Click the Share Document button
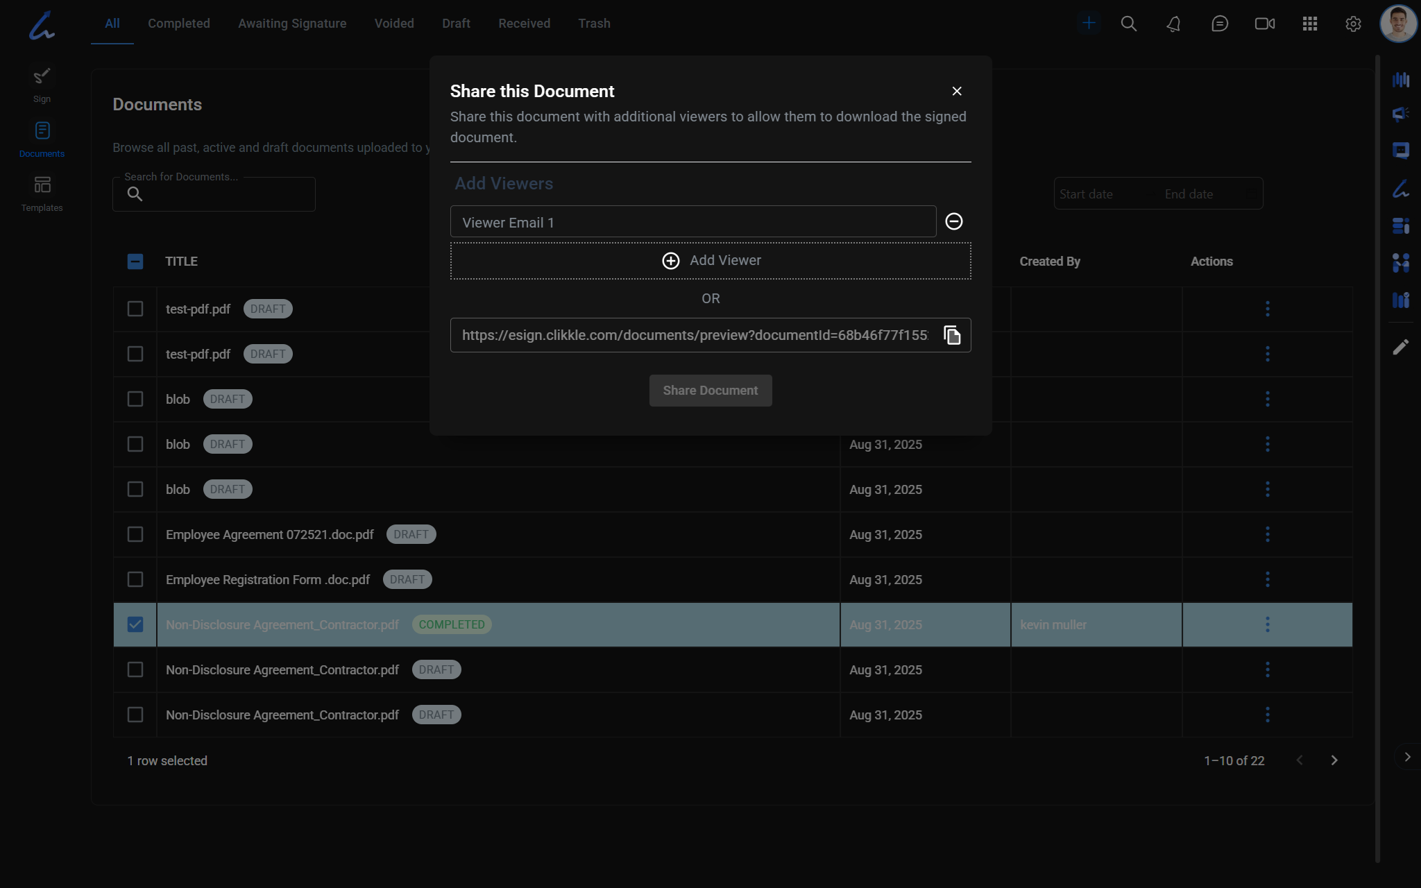Viewport: 1421px width, 888px height. pyautogui.click(x=710, y=391)
